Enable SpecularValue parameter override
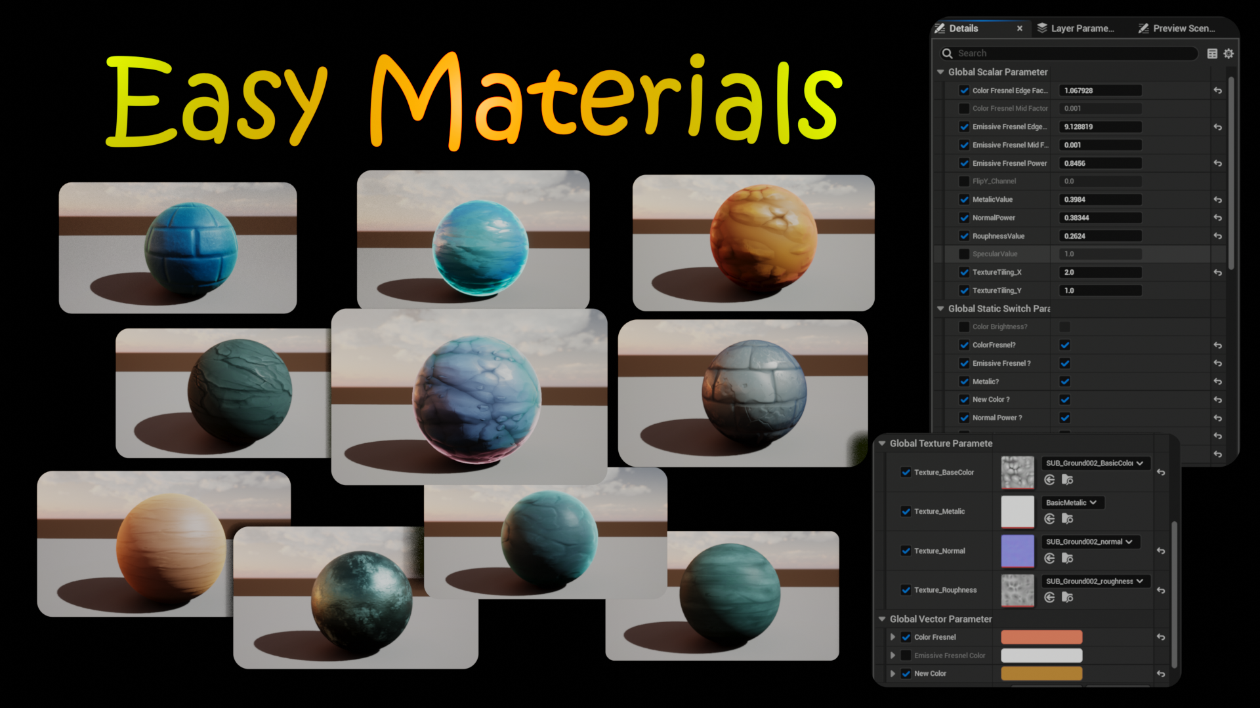Viewport: 1260px width, 708px height. [x=964, y=254]
